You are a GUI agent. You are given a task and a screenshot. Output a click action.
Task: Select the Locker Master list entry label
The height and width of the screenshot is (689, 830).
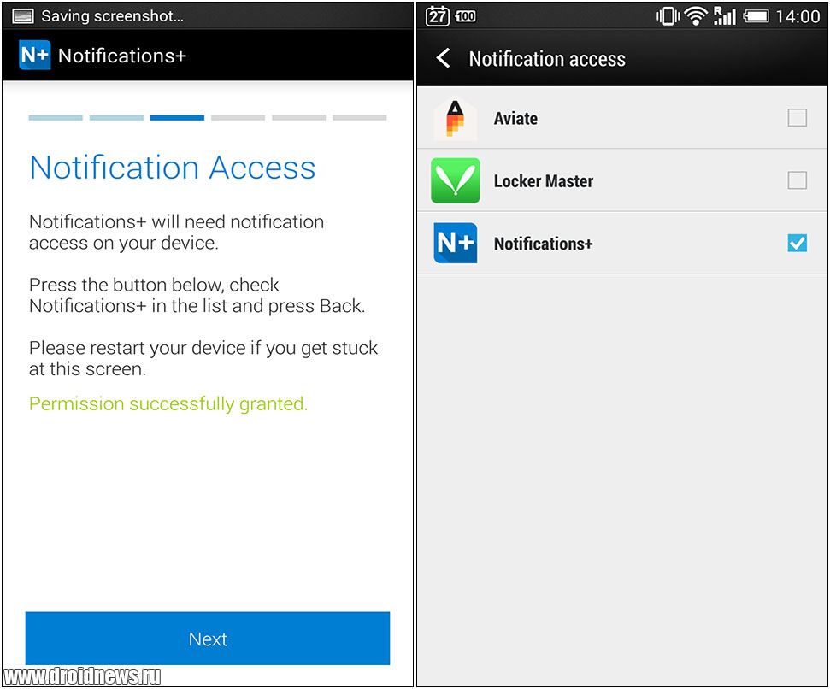[543, 181]
